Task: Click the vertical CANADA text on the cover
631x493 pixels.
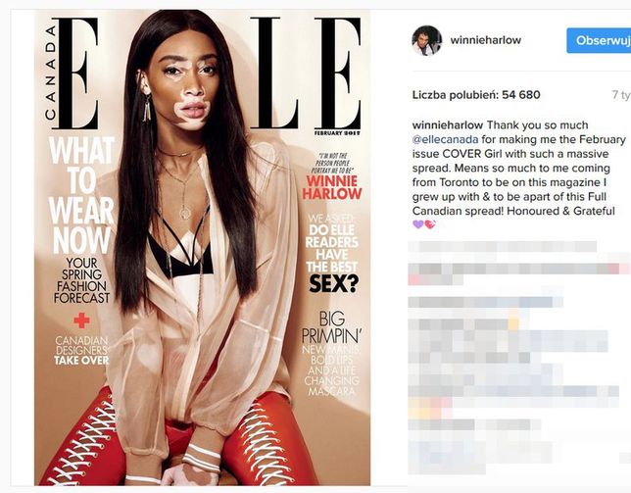Action: [x=50, y=73]
